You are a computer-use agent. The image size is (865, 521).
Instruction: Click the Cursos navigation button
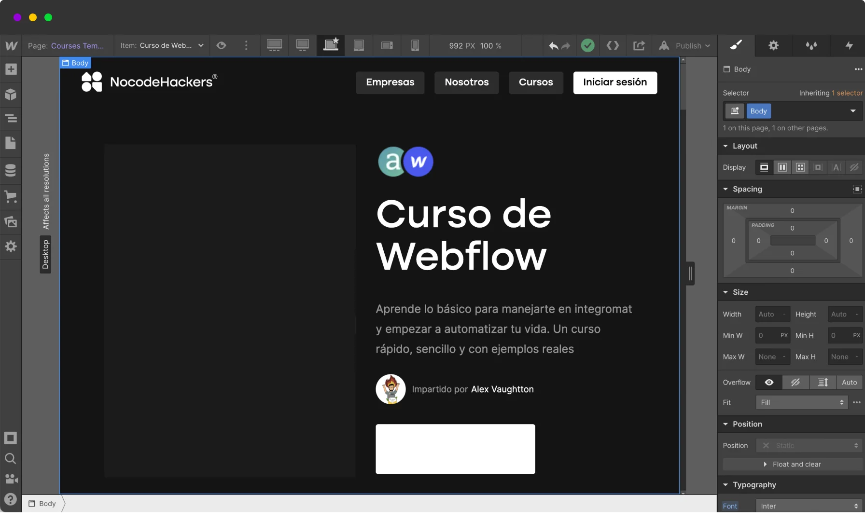pos(535,82)
